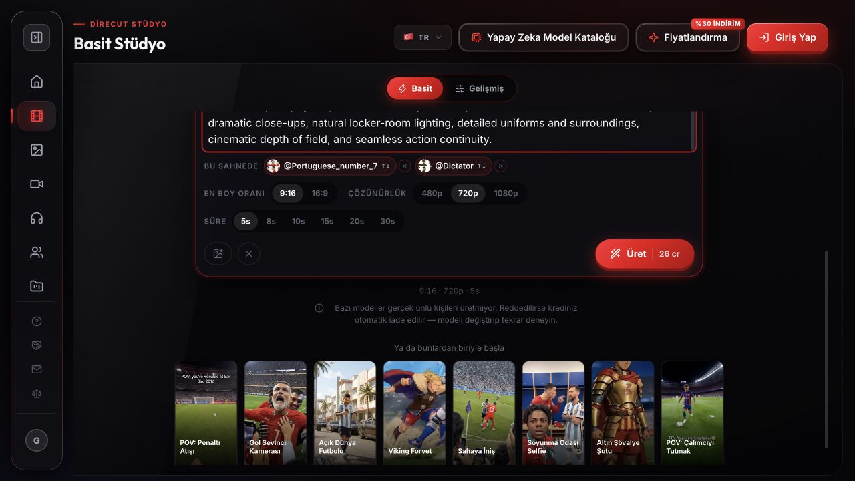
Task: Select the Soyunma Odası Selfie thumbnail
Action: [x=553, y=413]
